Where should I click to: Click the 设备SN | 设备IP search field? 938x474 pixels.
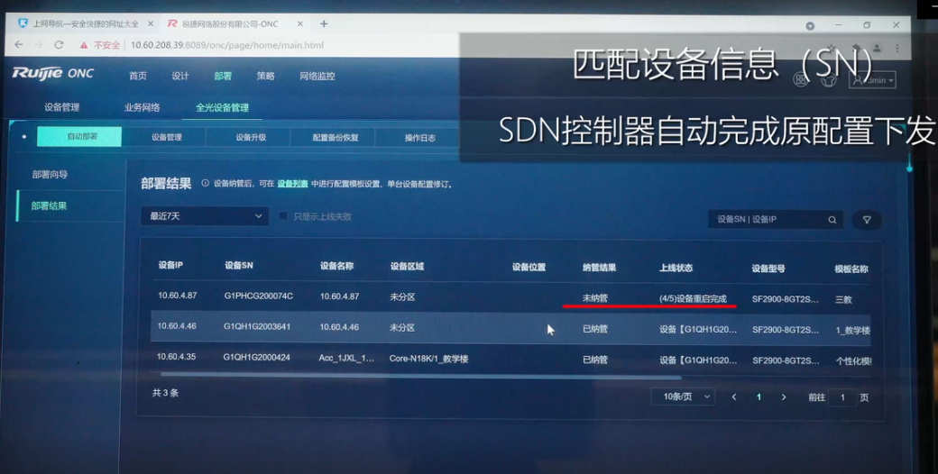pyautogui.click(x=767, y=220)
